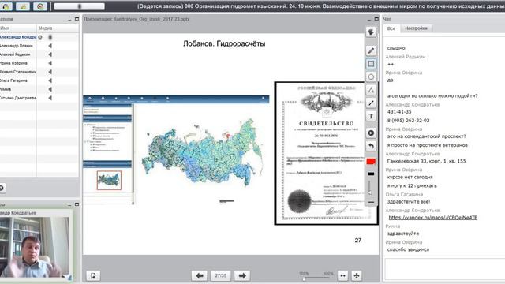Screen dimensions: 505x284
Task: Select attendee Татьяна Дмитриева in list
Action: click(x=18, y=98)
